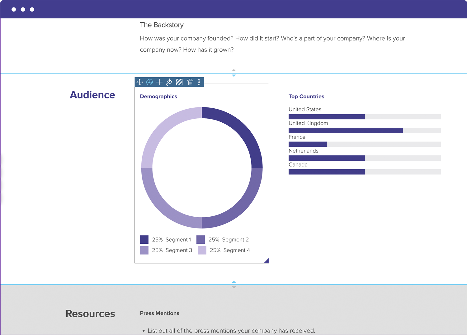Image resolution: width=467 pixels, height=335 pixels.
Task: Click the plus icon in block toolbar
Action: tap(159, 82)
